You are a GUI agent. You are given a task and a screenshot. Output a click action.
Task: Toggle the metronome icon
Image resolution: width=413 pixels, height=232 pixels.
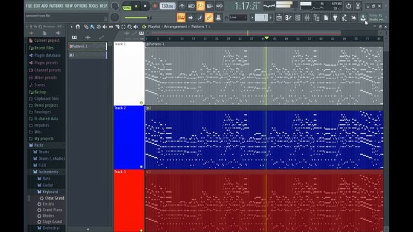182,6
